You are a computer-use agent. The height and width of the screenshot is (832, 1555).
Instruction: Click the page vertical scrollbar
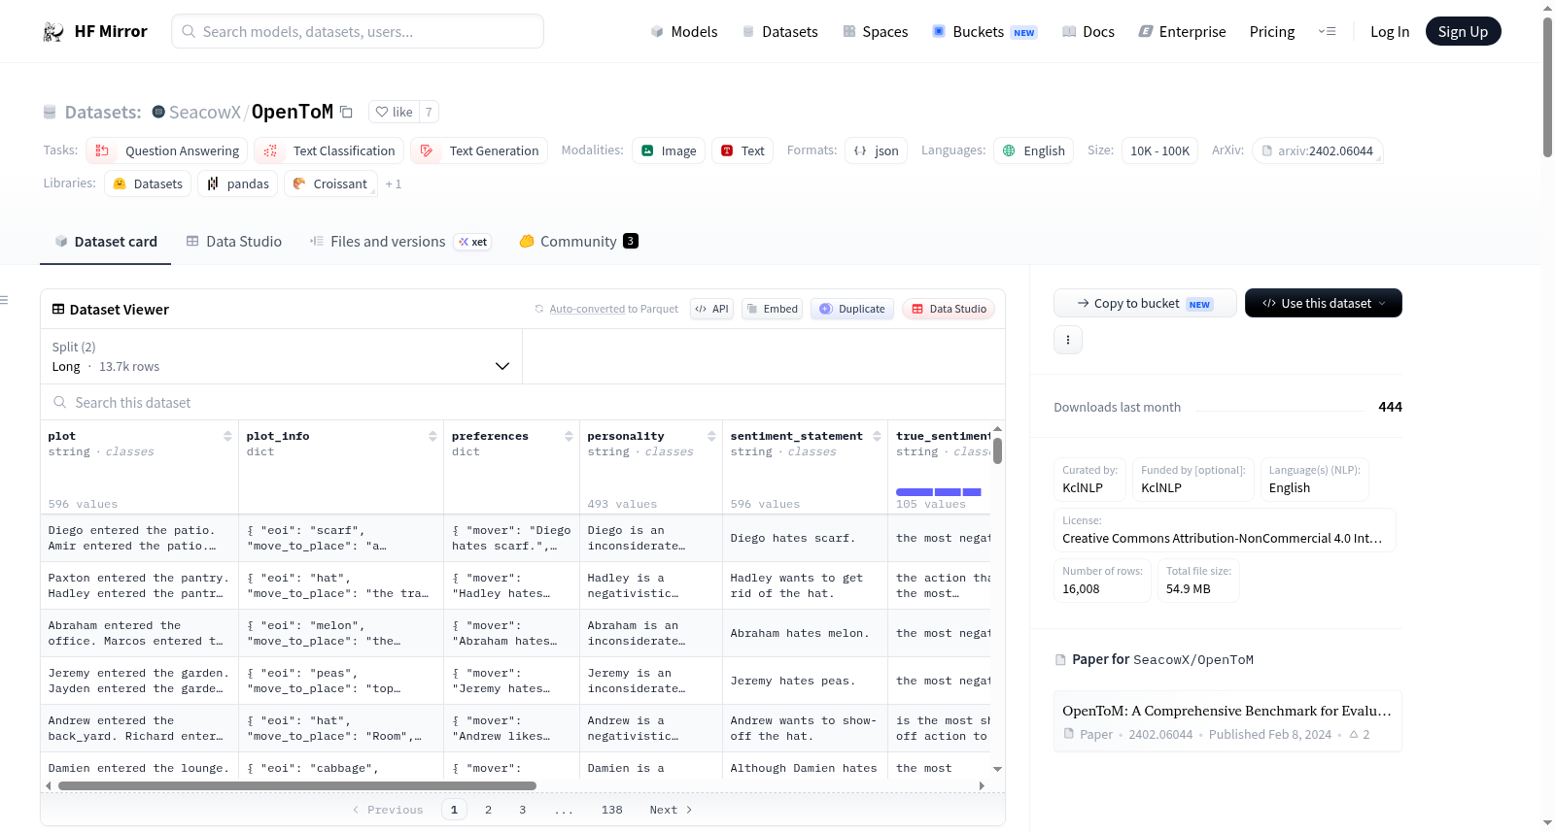coord(1547,87)
